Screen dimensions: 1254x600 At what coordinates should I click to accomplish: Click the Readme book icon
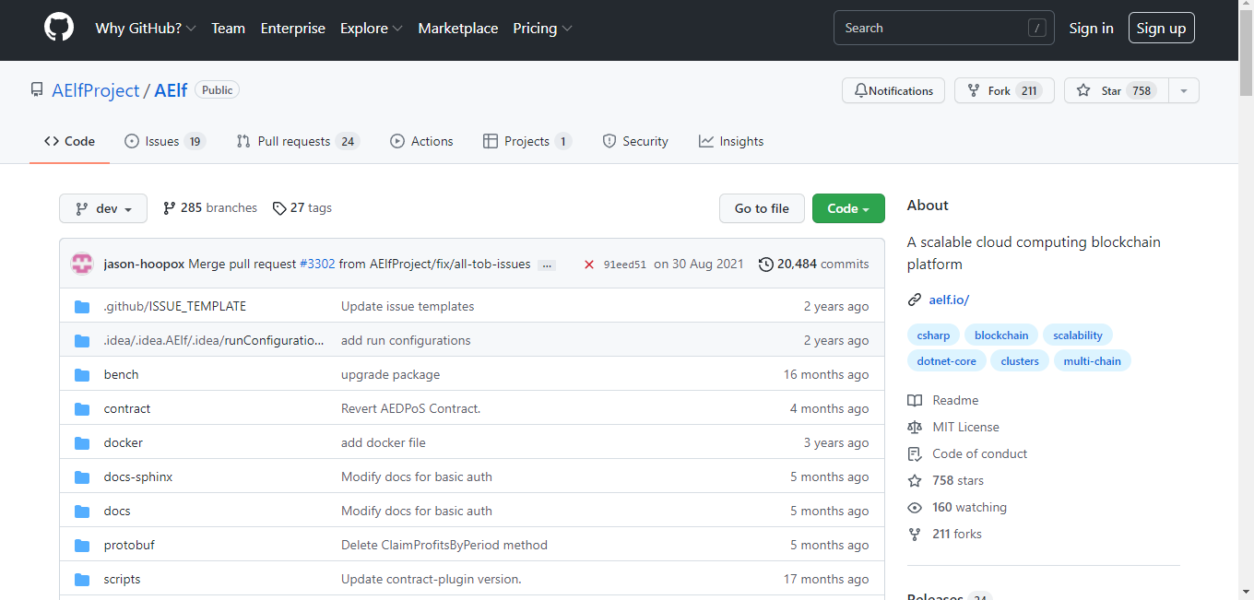915,401
